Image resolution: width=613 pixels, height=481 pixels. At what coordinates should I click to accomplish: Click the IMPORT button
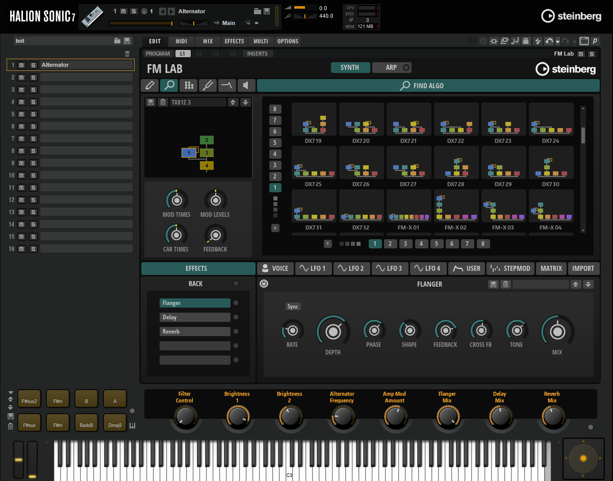[x=583, y=268]
